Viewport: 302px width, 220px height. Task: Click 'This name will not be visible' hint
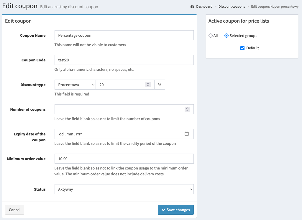pyautogui.click(x=90, y=45)
